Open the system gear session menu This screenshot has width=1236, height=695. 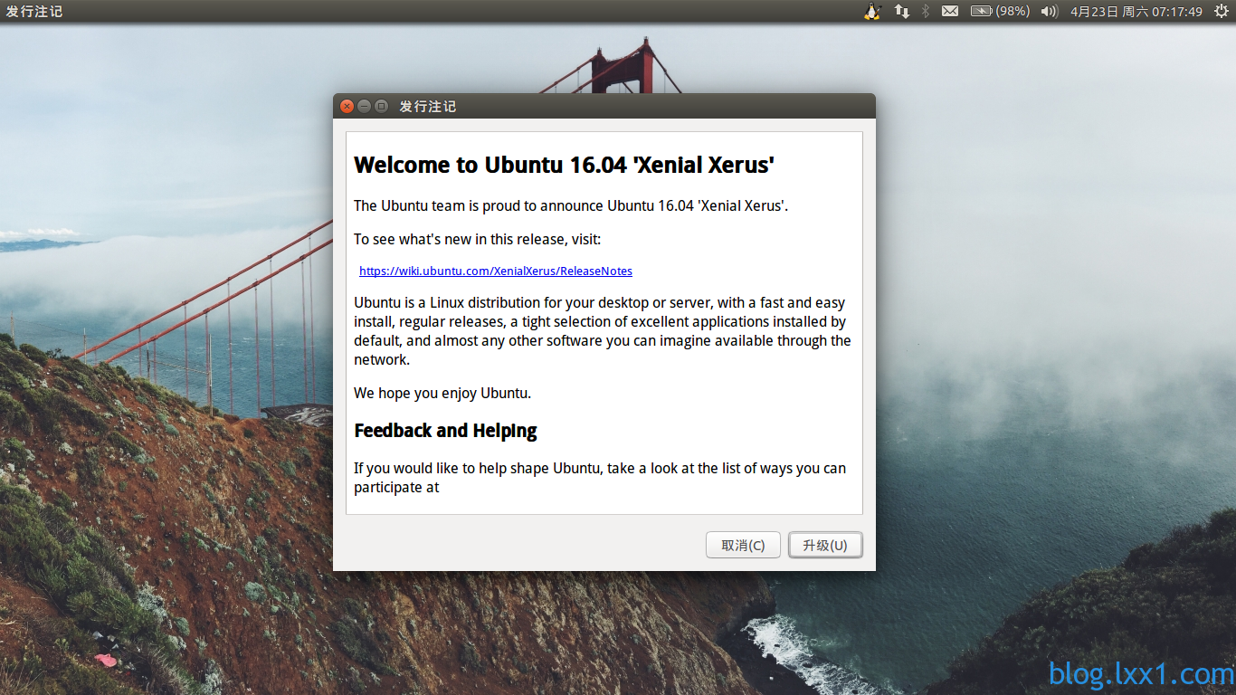coord(1222,11)
